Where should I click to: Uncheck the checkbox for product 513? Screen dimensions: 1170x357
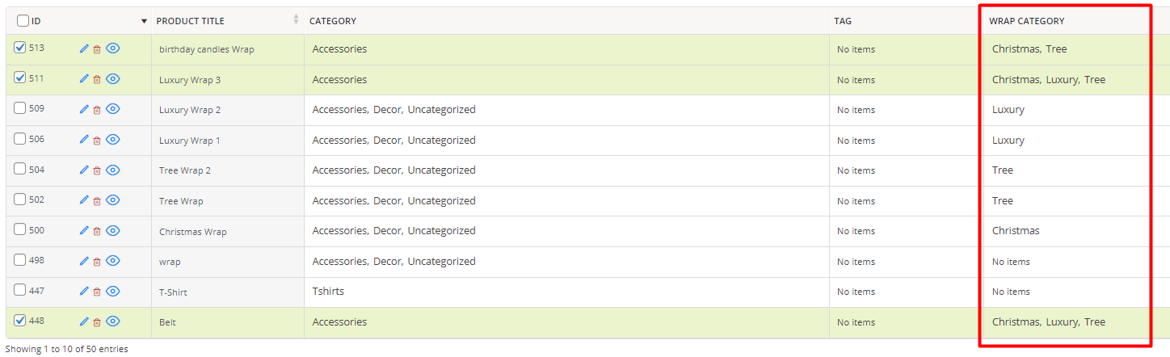20,48
